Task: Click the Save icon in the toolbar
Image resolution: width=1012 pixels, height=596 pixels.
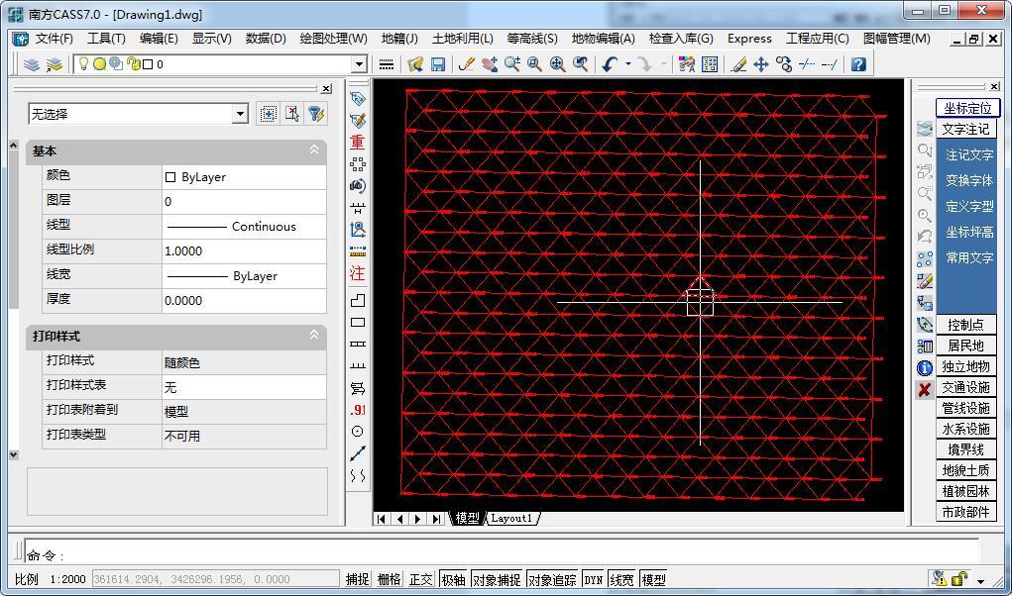Action: pos(438,64)
